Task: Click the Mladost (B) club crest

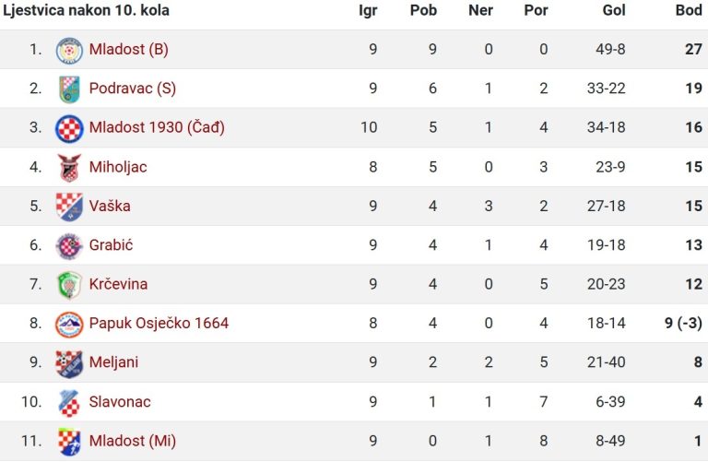Action: tap(69, 50)
